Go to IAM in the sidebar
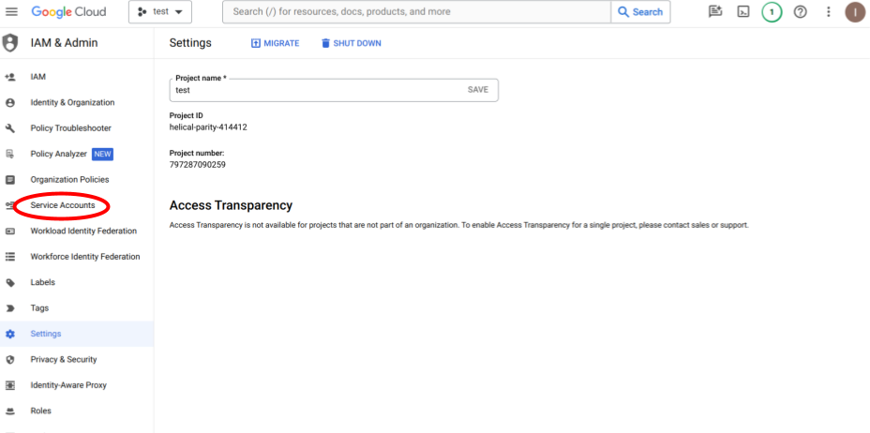Viewport: 870px width, 433px height. [38, 77]
